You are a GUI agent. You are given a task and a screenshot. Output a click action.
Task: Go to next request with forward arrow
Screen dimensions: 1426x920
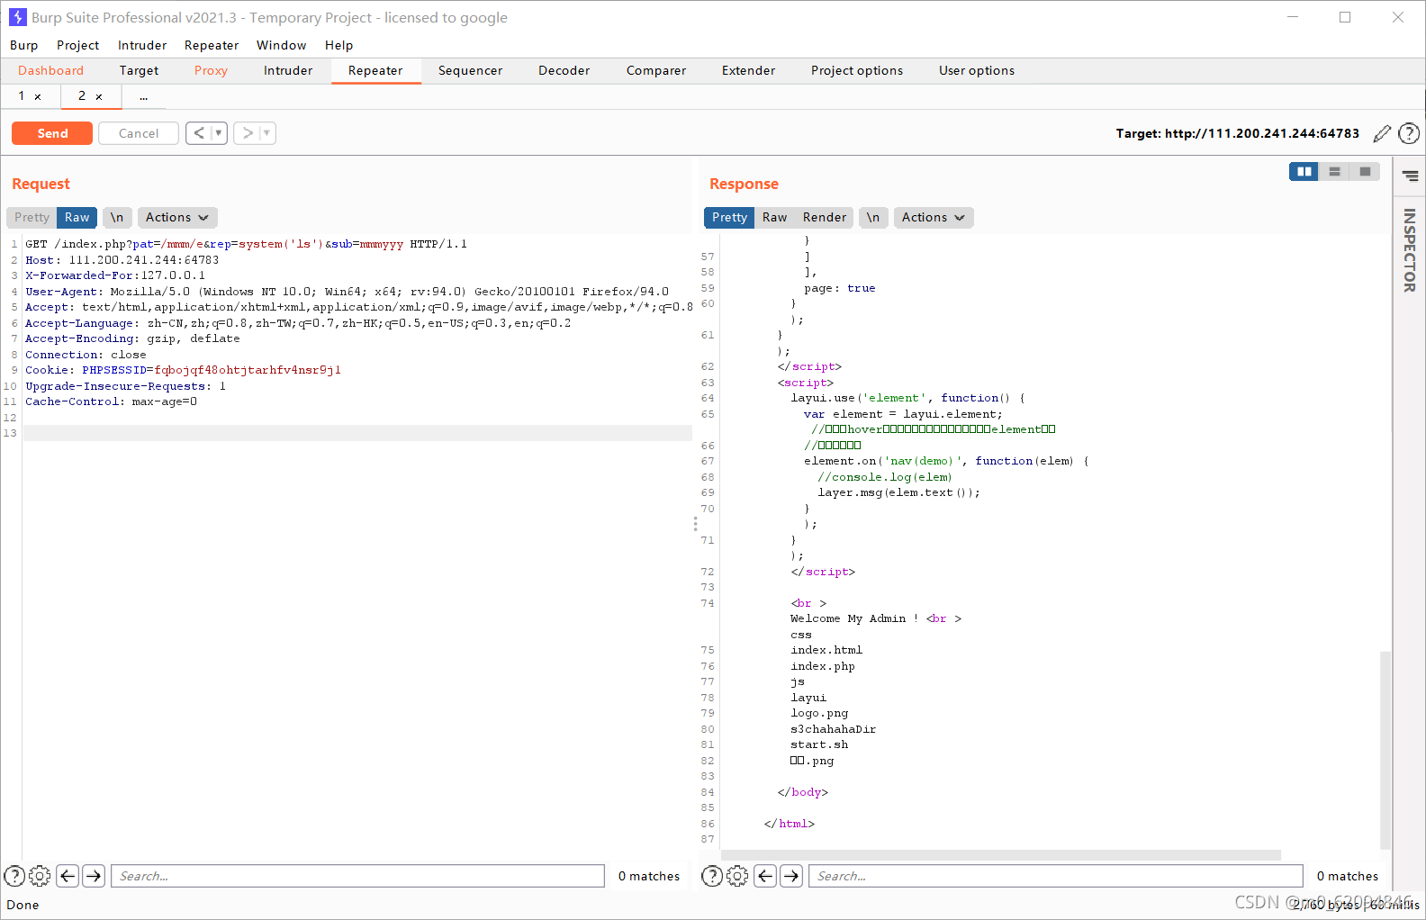pos(248,133)
